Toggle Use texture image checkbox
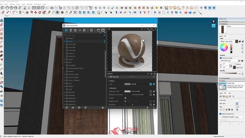 tap(221, 58)
